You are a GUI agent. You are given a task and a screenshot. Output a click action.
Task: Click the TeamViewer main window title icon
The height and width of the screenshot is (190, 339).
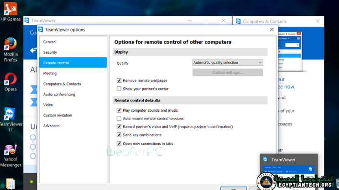[x=27, y=20]
